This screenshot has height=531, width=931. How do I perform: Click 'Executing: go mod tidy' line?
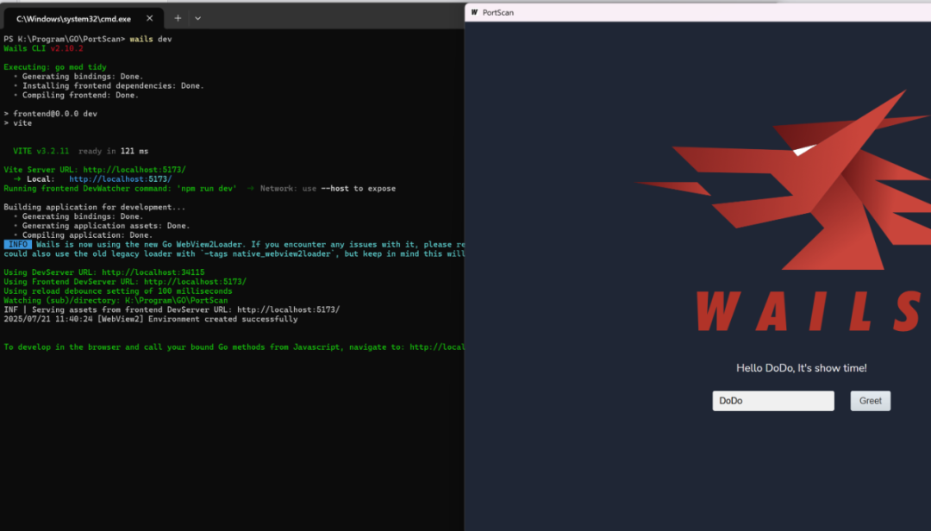tap(55, 67)
